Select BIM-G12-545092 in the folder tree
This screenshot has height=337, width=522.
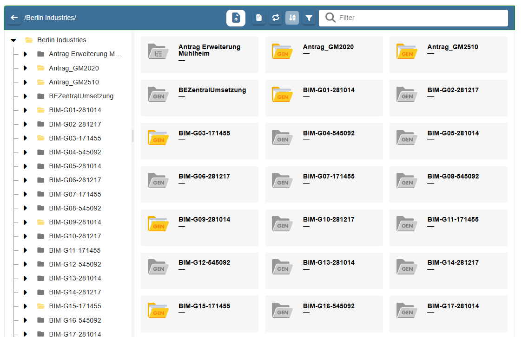pos(75,264)
